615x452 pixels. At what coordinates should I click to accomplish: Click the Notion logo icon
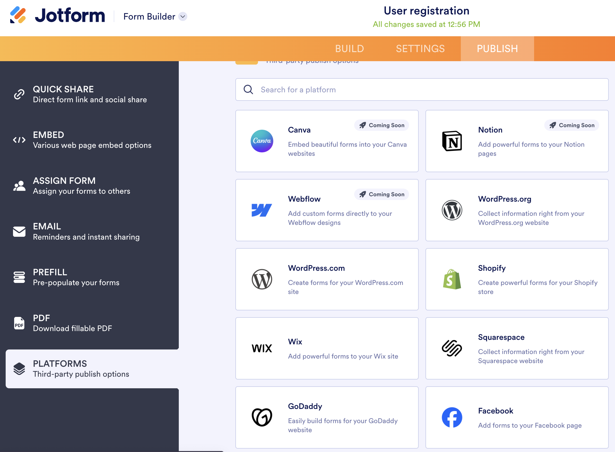[x=452, y=141]
